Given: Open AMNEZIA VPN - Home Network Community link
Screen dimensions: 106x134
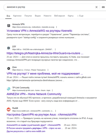Looking at the screenshot, I should (x=34, y=94).
